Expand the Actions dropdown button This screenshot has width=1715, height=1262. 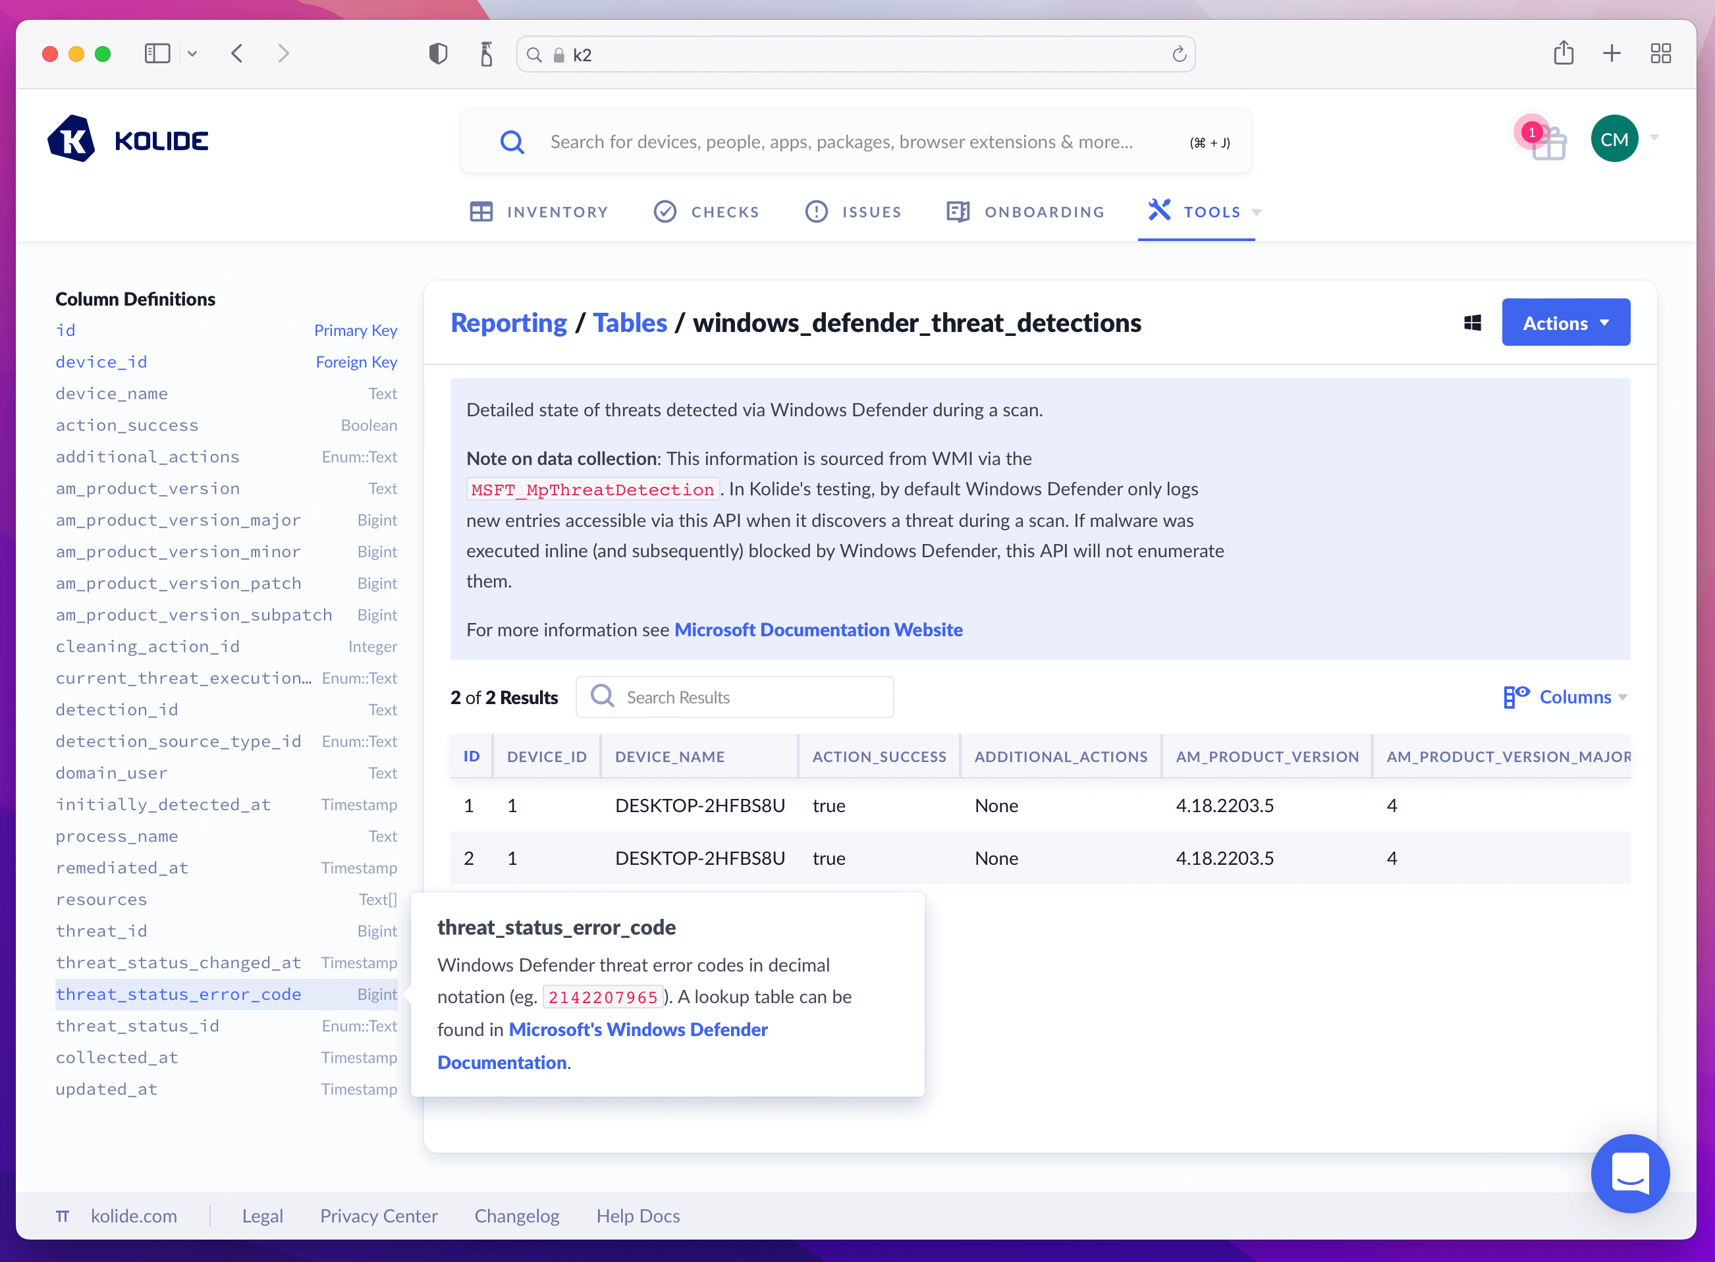click(x=1565, y=323)
